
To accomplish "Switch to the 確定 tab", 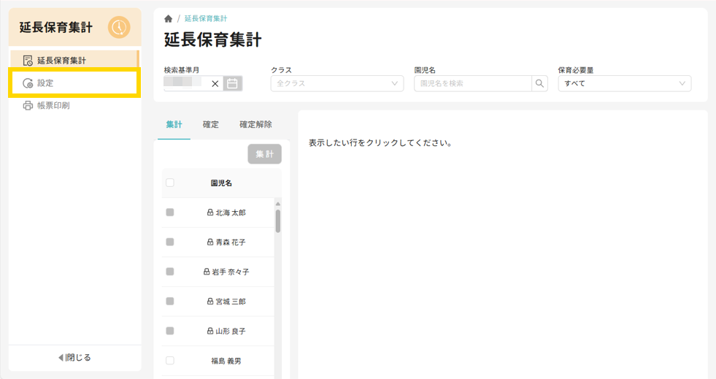I will click(211, 125).
